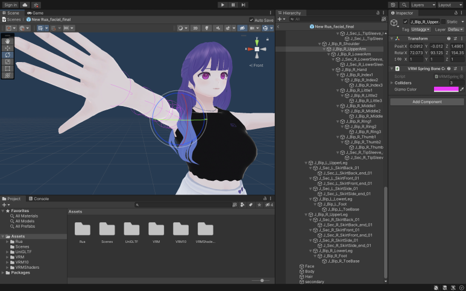The width and height of the screenshot is (466, 291).
Task: Select the Project tab
Action: (x=11, y=199)
